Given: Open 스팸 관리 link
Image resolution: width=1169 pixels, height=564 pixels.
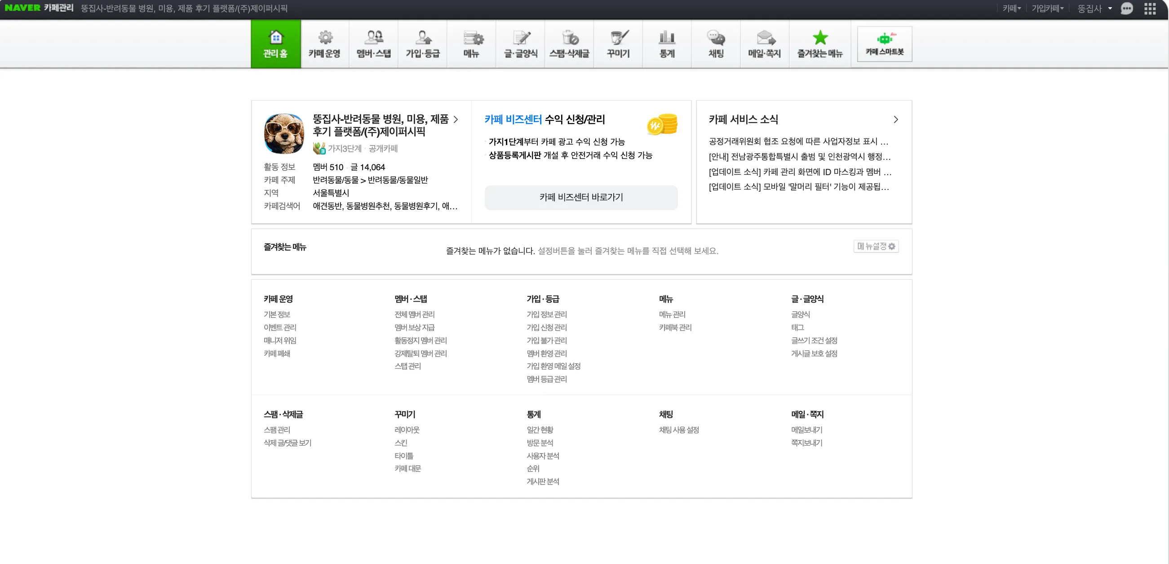Looking at the screenshot, I should 277,430.
